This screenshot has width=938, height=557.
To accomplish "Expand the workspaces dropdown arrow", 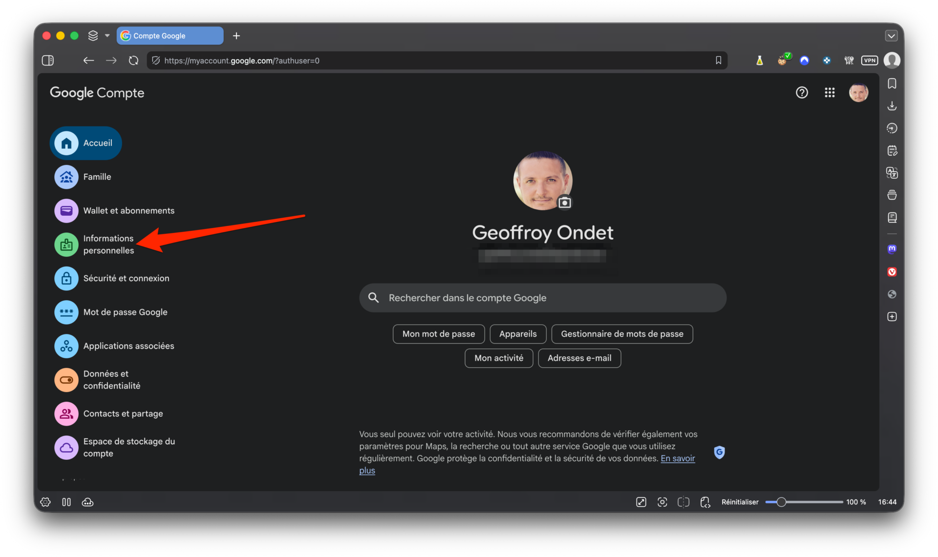I will click(107, 36).
